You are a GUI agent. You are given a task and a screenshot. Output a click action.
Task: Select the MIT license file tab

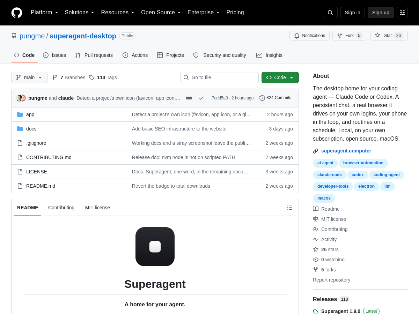(x=97, y=208)
